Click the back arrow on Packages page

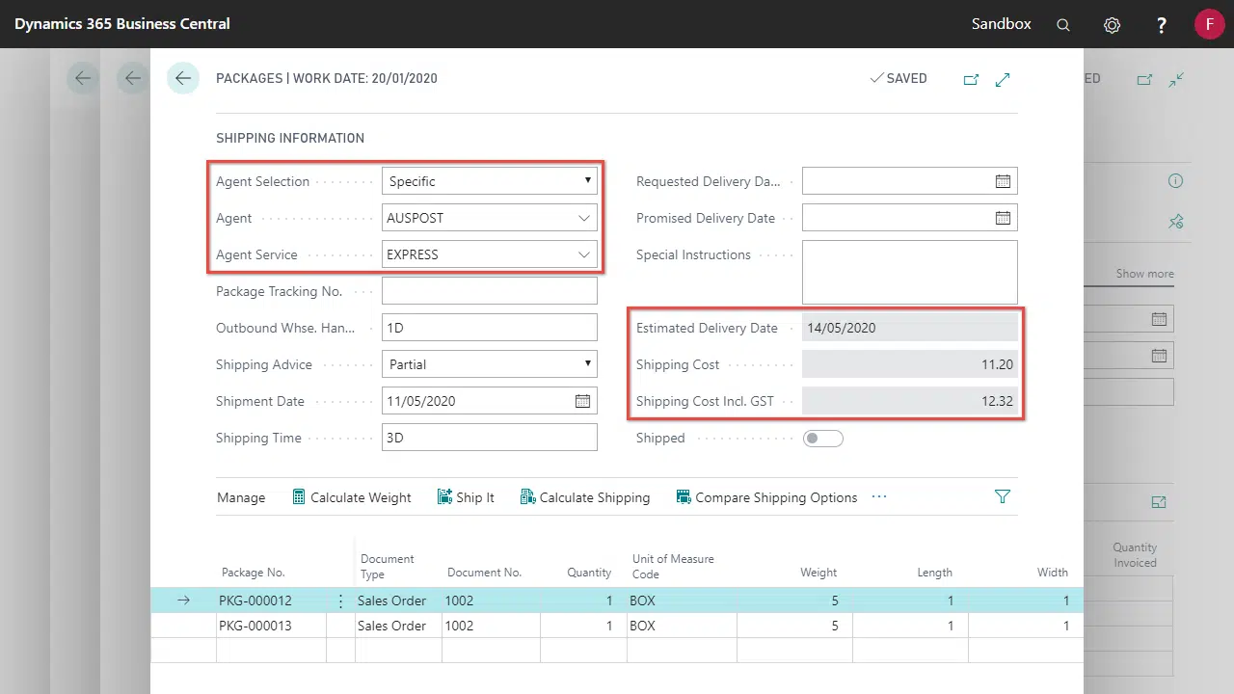183,78
